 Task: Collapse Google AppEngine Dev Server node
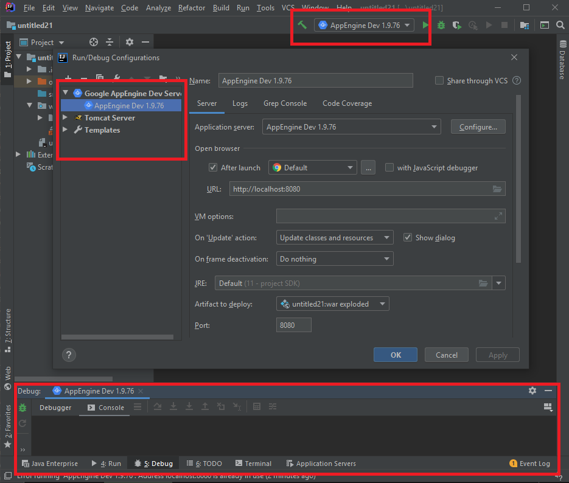tap(66, 93)
